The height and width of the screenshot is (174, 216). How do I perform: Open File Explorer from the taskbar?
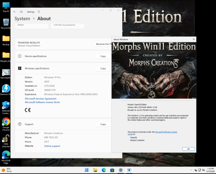[x=95, y=170]
